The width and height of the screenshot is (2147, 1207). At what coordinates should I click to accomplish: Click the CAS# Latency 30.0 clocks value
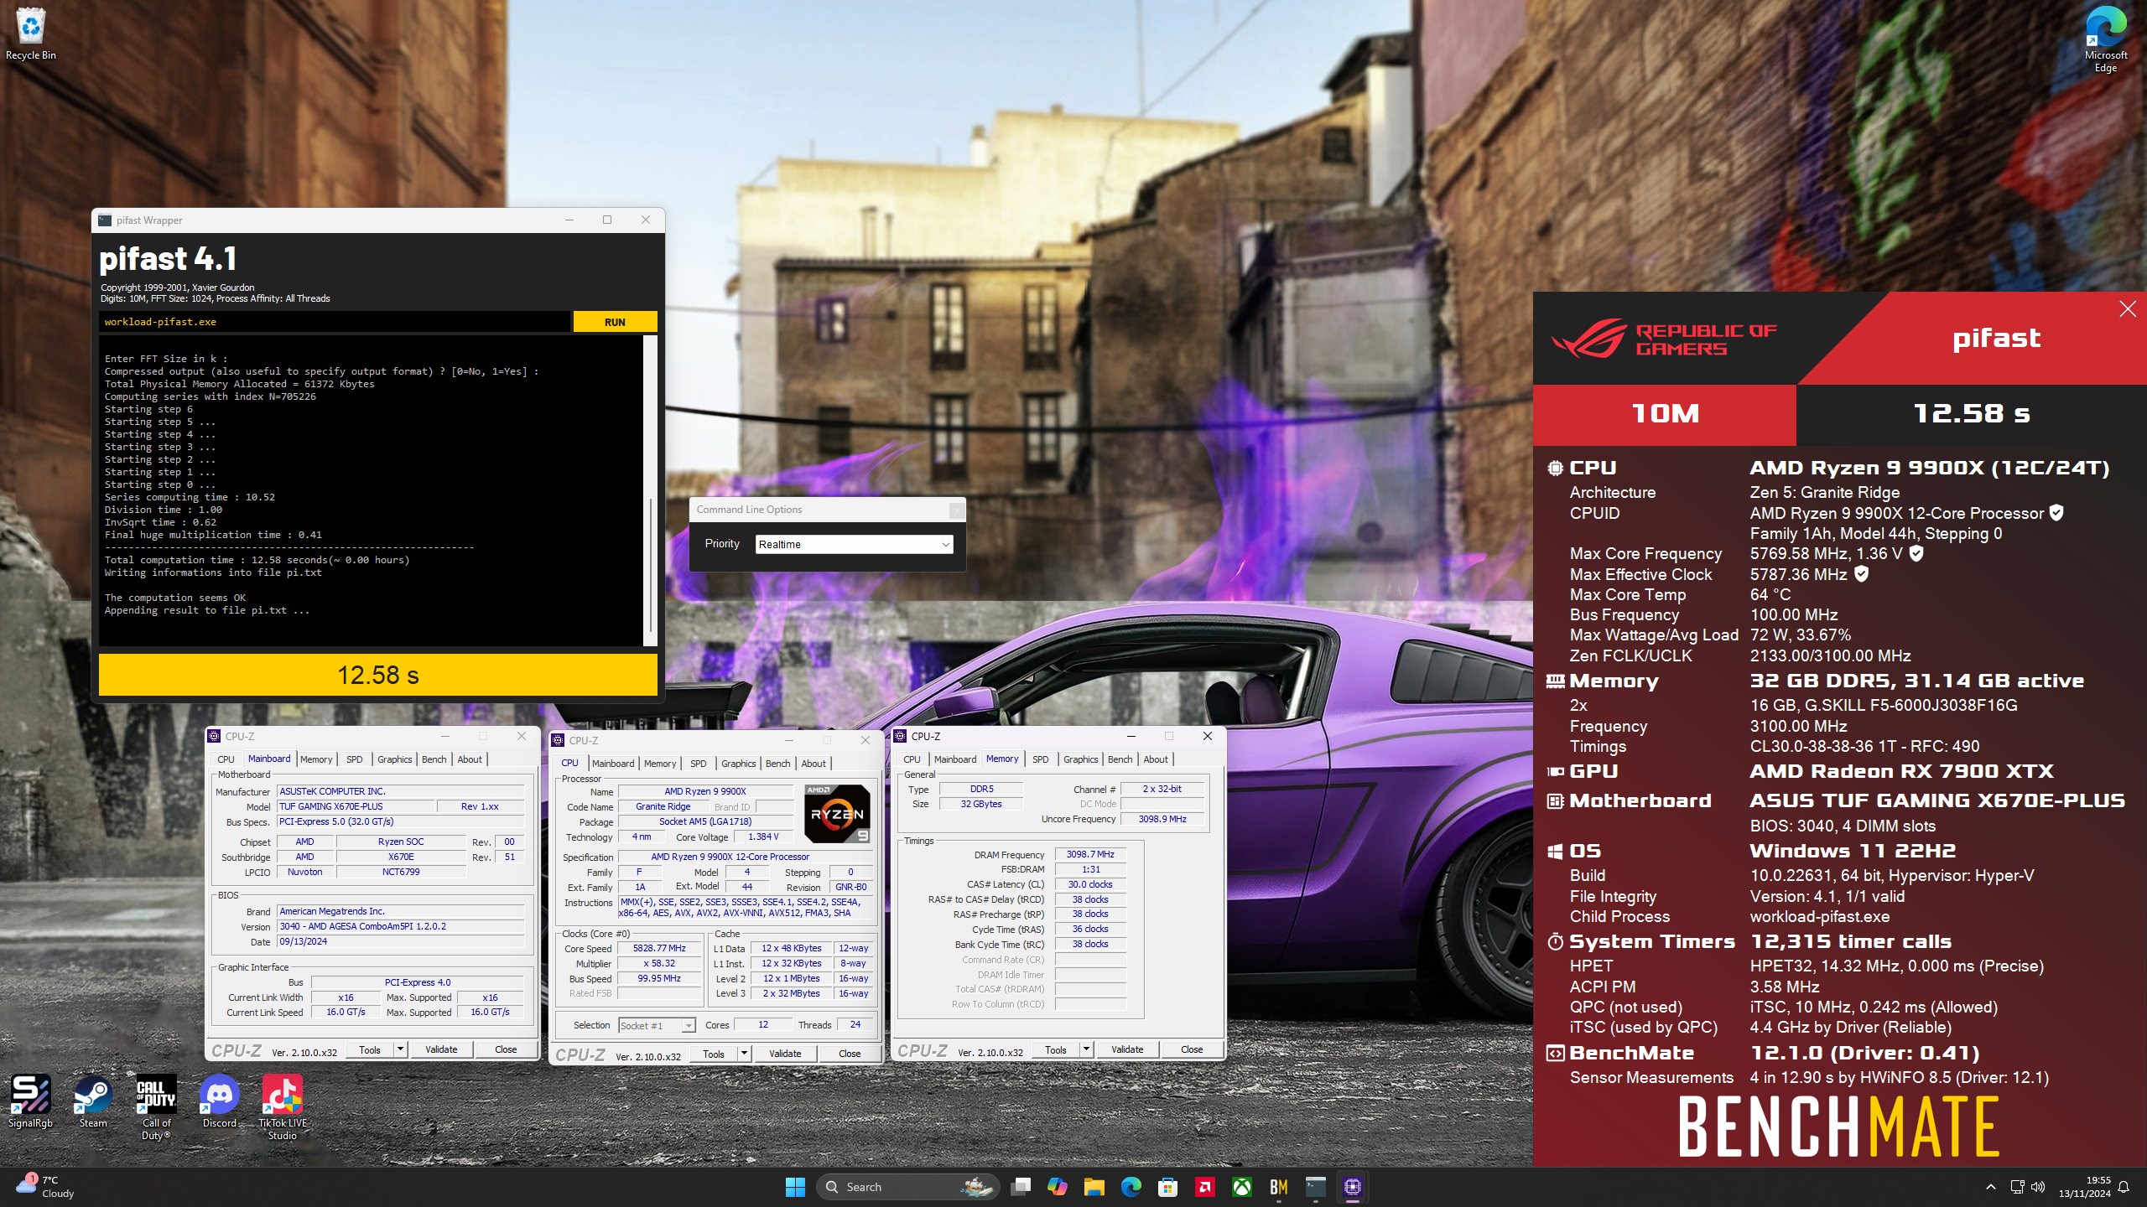[x=1090, y=885]
